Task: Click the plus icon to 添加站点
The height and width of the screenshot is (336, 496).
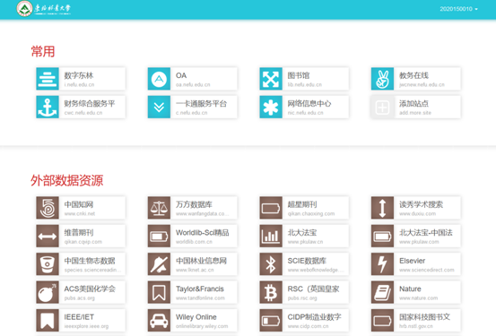Action: tap(382, 108)
